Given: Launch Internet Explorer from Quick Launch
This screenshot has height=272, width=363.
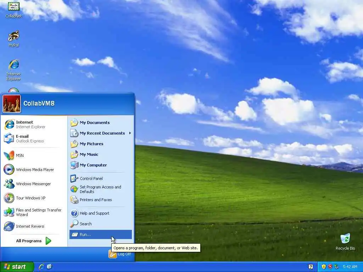Looking at the screenshot, I should [x=42, y=267].
